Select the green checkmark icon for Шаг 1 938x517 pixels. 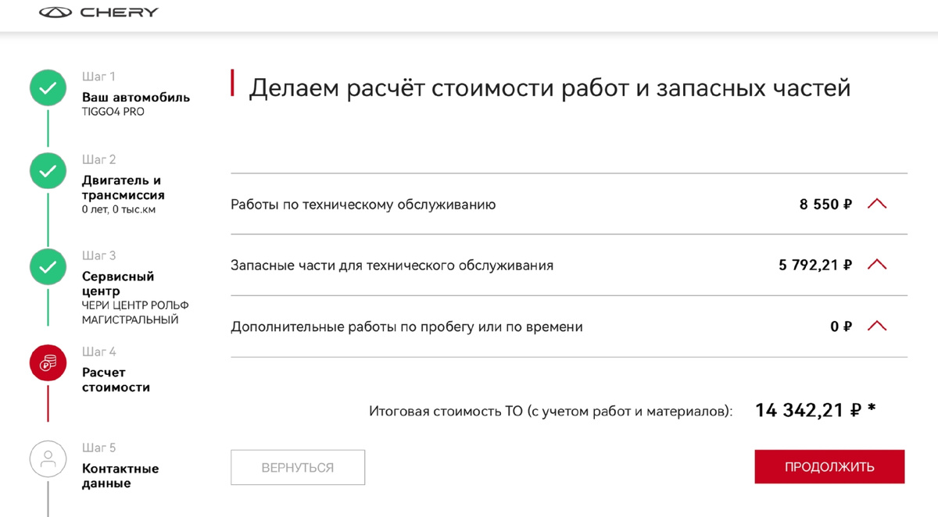coord(48,87)
